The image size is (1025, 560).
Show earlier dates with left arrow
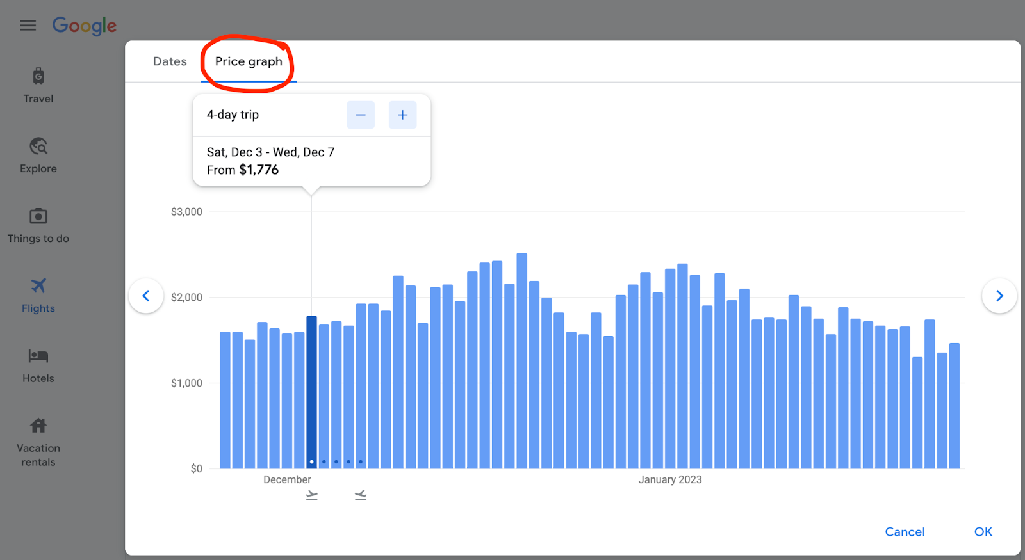click(146, 296)
